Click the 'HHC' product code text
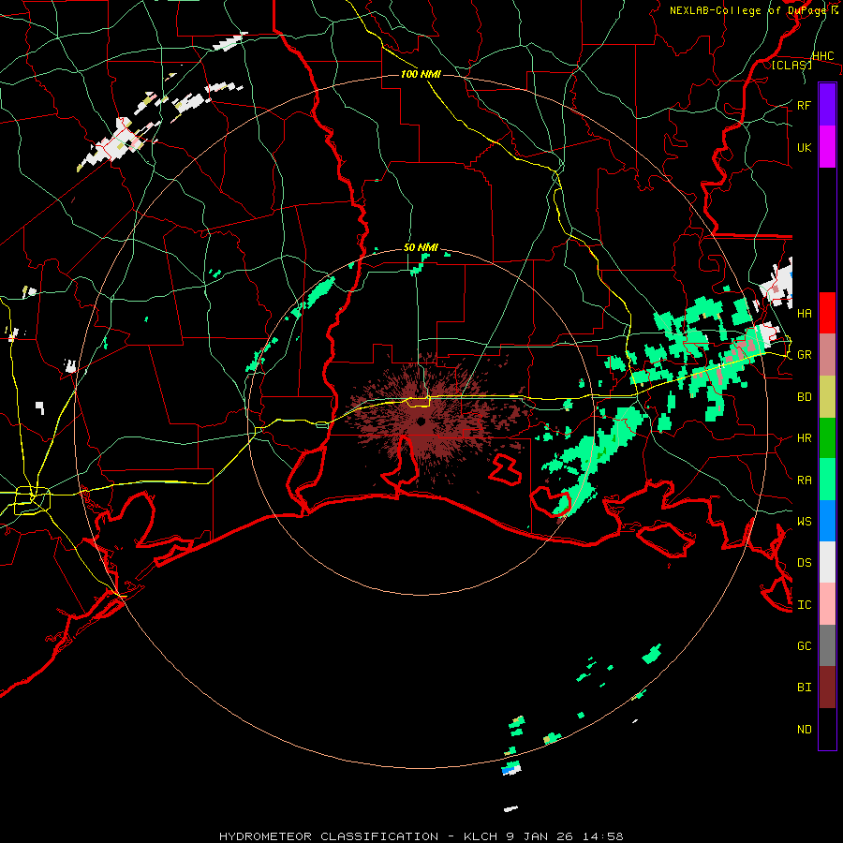 (x=822, y=56)
